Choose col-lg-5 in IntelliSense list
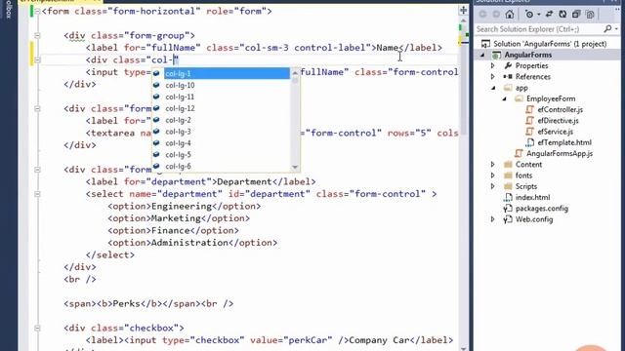625x351 pixels. (222, 154)
